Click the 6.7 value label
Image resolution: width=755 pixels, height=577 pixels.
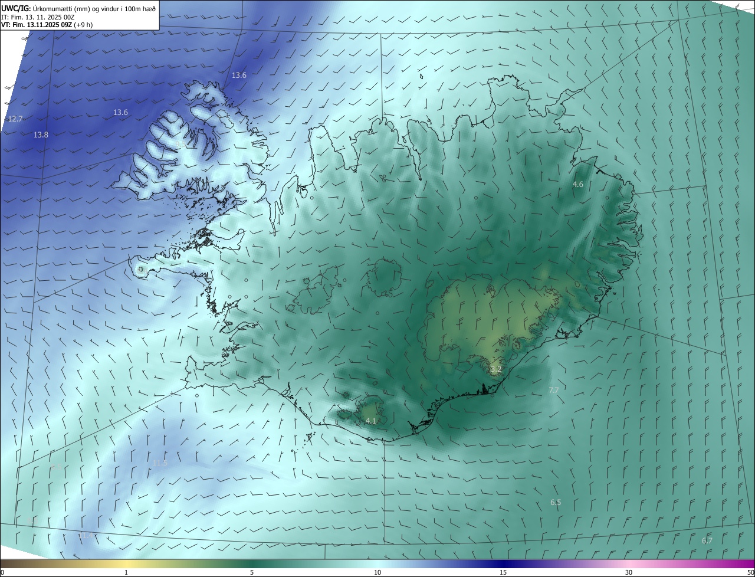click(707, 540)
